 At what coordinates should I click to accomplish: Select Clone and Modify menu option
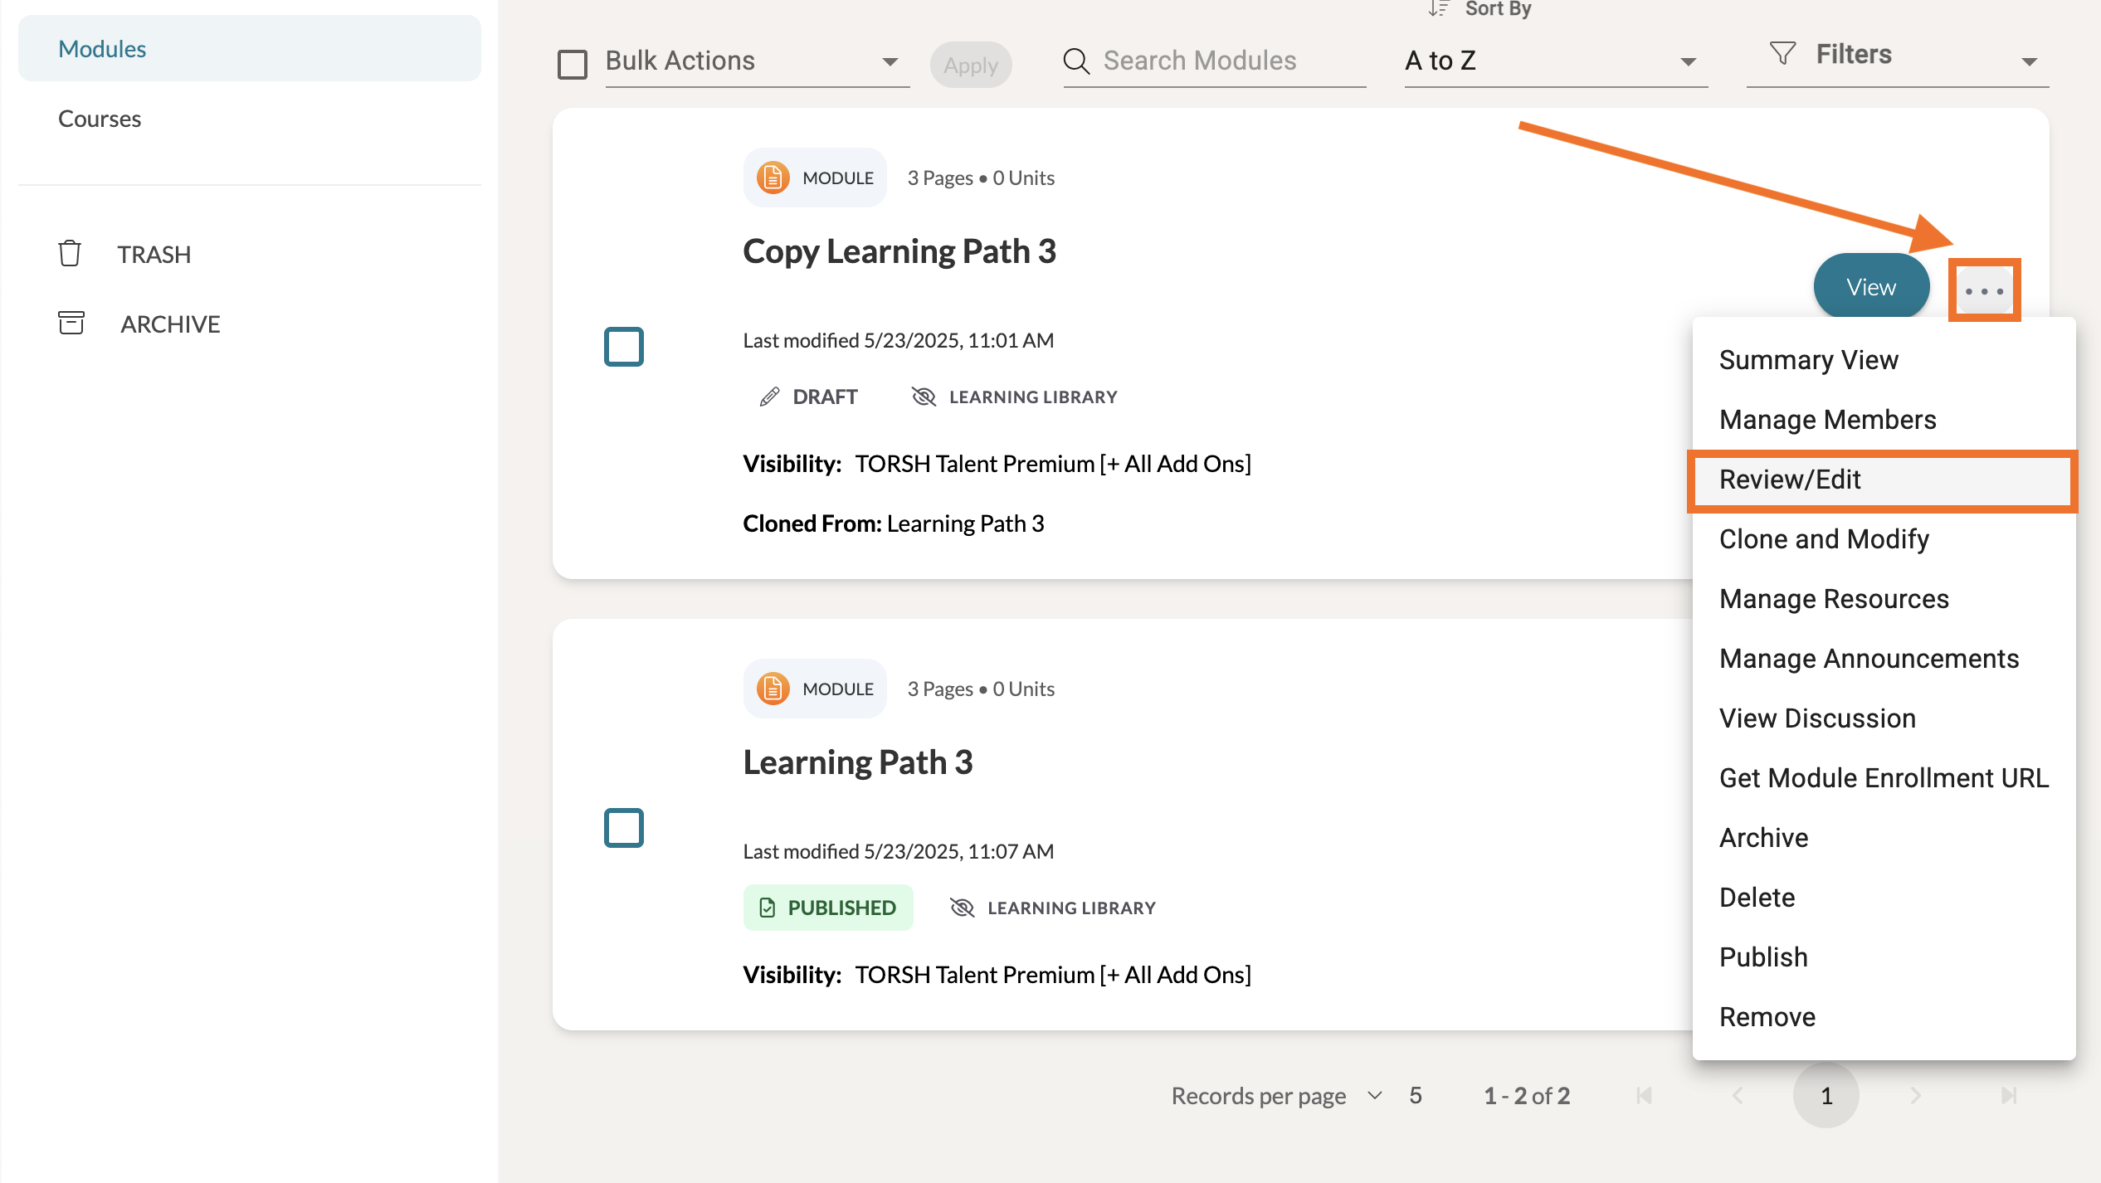pyautogui.click(x=1824, y=539)
